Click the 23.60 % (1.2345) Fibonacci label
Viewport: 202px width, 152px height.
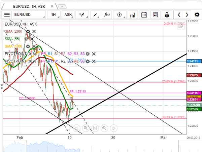pyautogui.click(x=174, y=81)
